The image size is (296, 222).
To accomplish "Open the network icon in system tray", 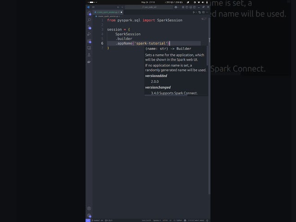I will (199, 2).
